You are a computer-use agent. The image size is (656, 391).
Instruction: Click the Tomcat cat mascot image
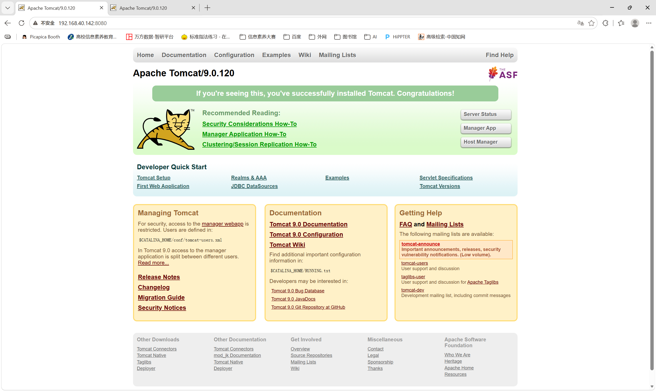tap(166, 129)
